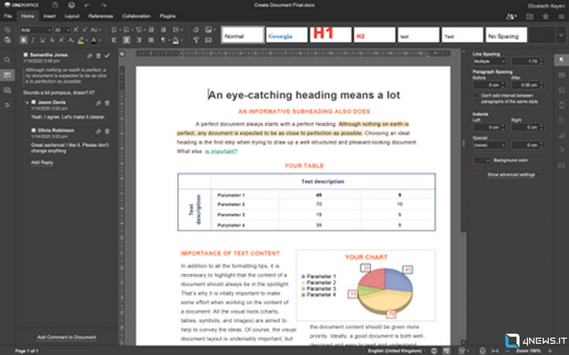
Task: Switch to the Insert ribbon tab
Action: [x=50, y=16]
